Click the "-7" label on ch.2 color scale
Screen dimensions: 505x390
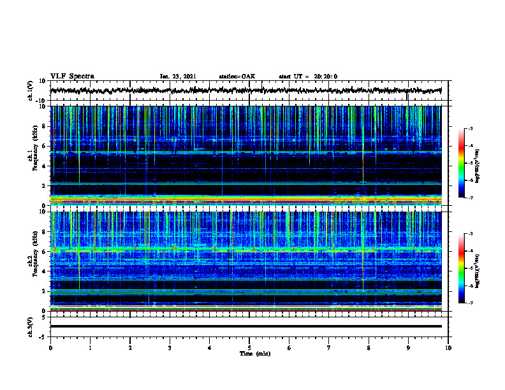point(470,303)
